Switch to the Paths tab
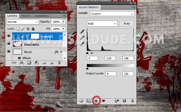 (x=26, y=16)
